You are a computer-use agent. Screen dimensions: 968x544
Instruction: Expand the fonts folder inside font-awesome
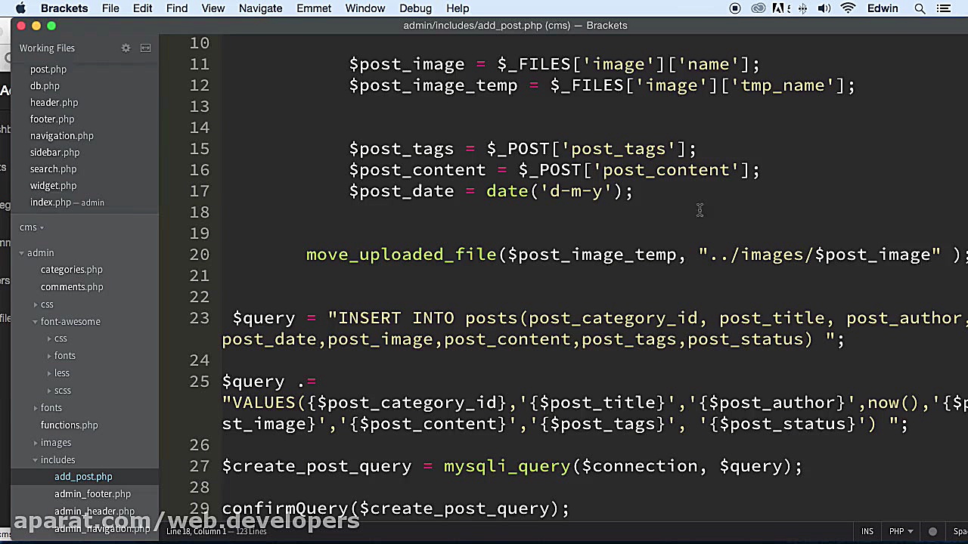point(49,356)
